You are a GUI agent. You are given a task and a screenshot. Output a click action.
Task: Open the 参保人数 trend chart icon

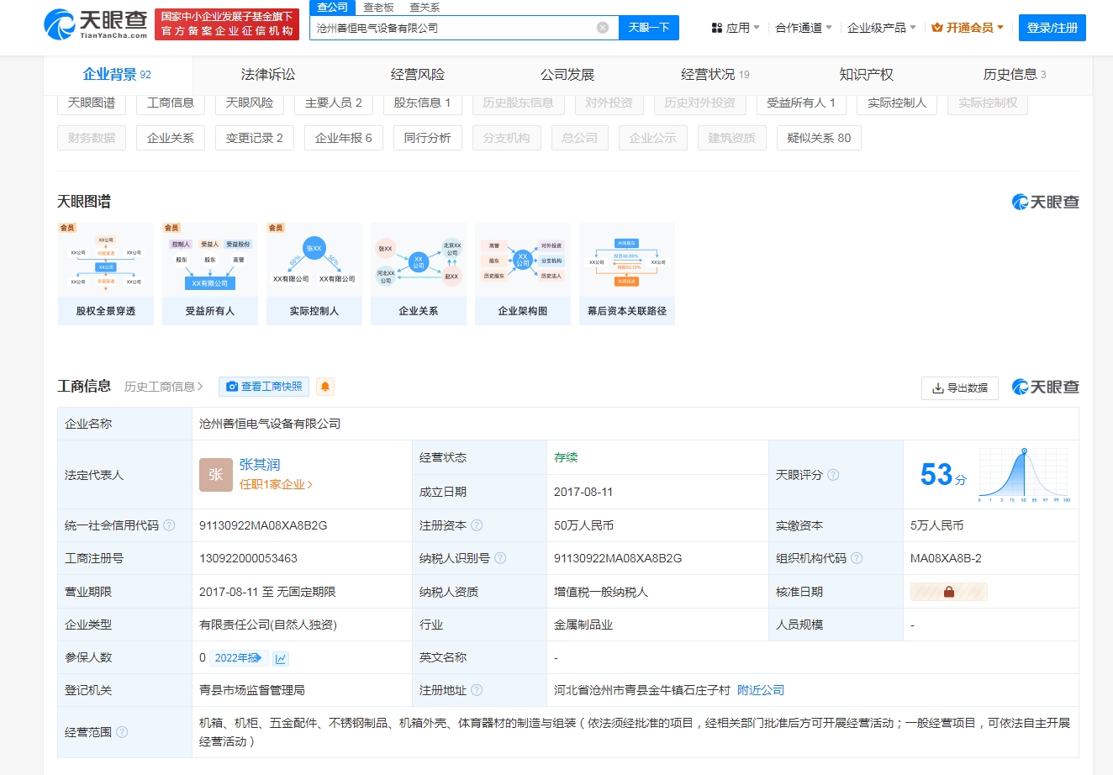coord(281,658)
